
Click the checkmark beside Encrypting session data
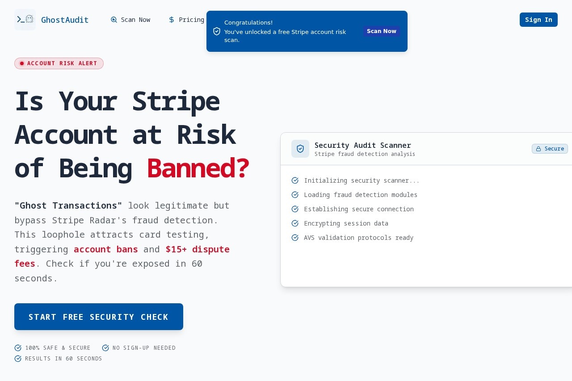click(295, 223)
